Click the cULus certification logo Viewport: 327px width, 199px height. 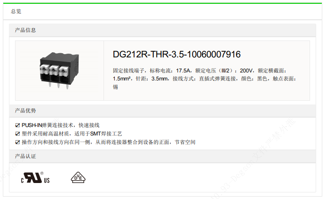35,178
